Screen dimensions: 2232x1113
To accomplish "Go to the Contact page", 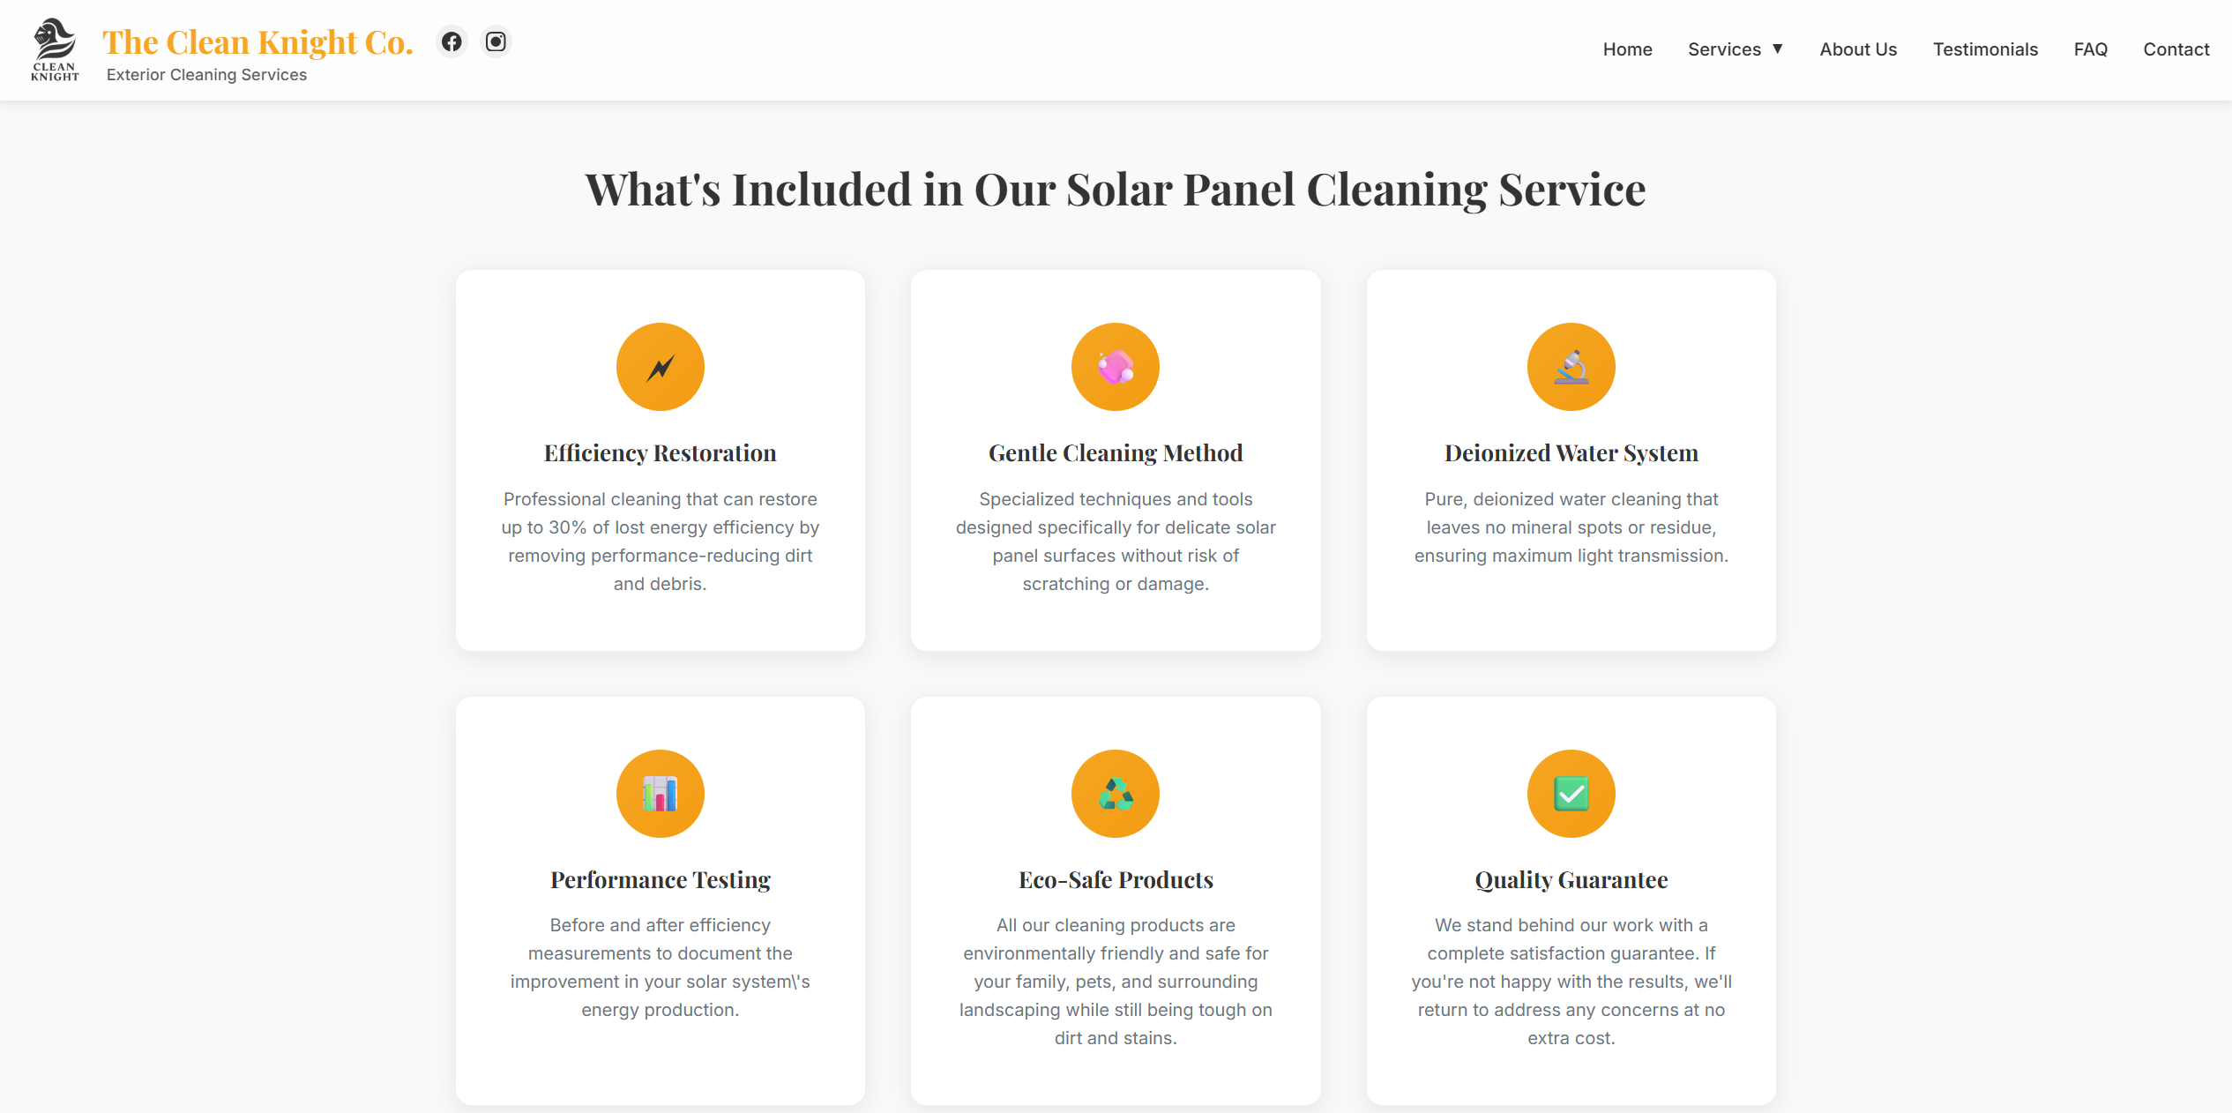I will click(2176, 49).
